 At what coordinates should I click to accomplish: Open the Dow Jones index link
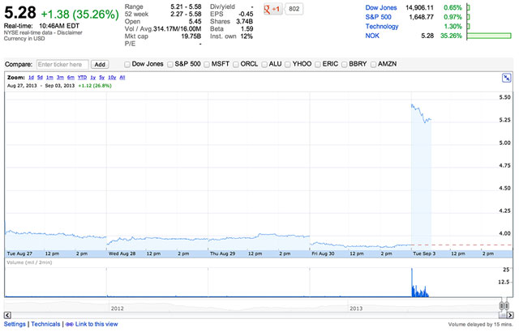point(381,7)
